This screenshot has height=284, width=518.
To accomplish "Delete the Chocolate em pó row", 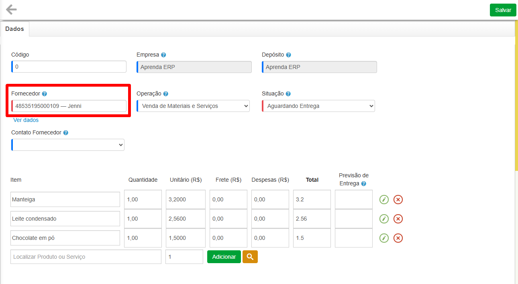I will pos(398,238).
